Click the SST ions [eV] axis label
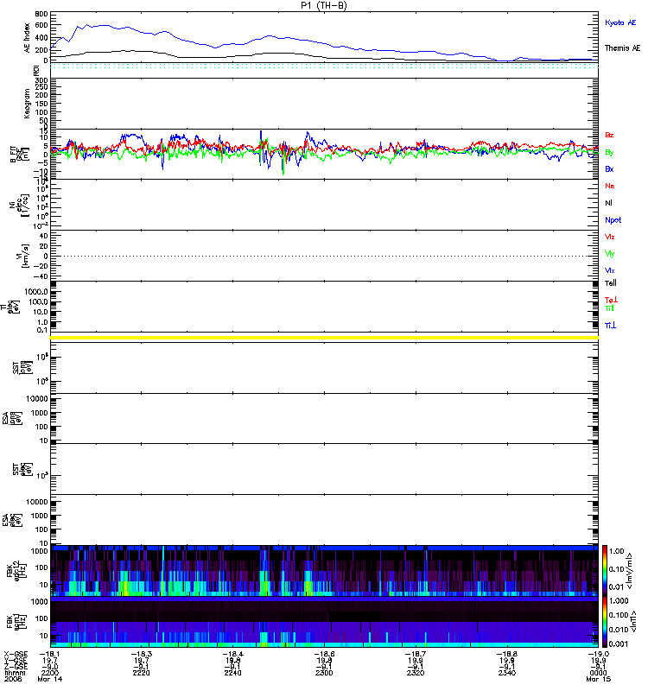Screen dimensions: 648x691 tap(22, 368)
